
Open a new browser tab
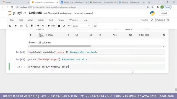(149, 2)
